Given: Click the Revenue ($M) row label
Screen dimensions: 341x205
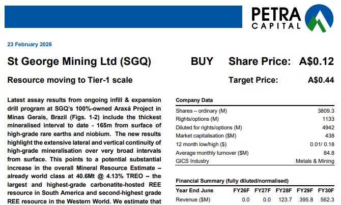Looking at the screenshot, I should tap(193, 199).
